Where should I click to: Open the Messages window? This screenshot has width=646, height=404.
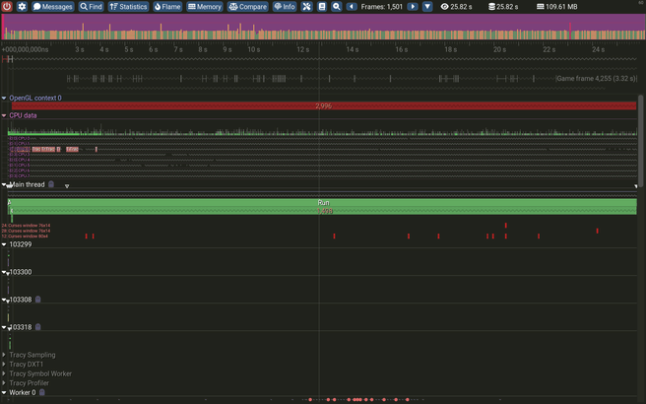point(53,7)
